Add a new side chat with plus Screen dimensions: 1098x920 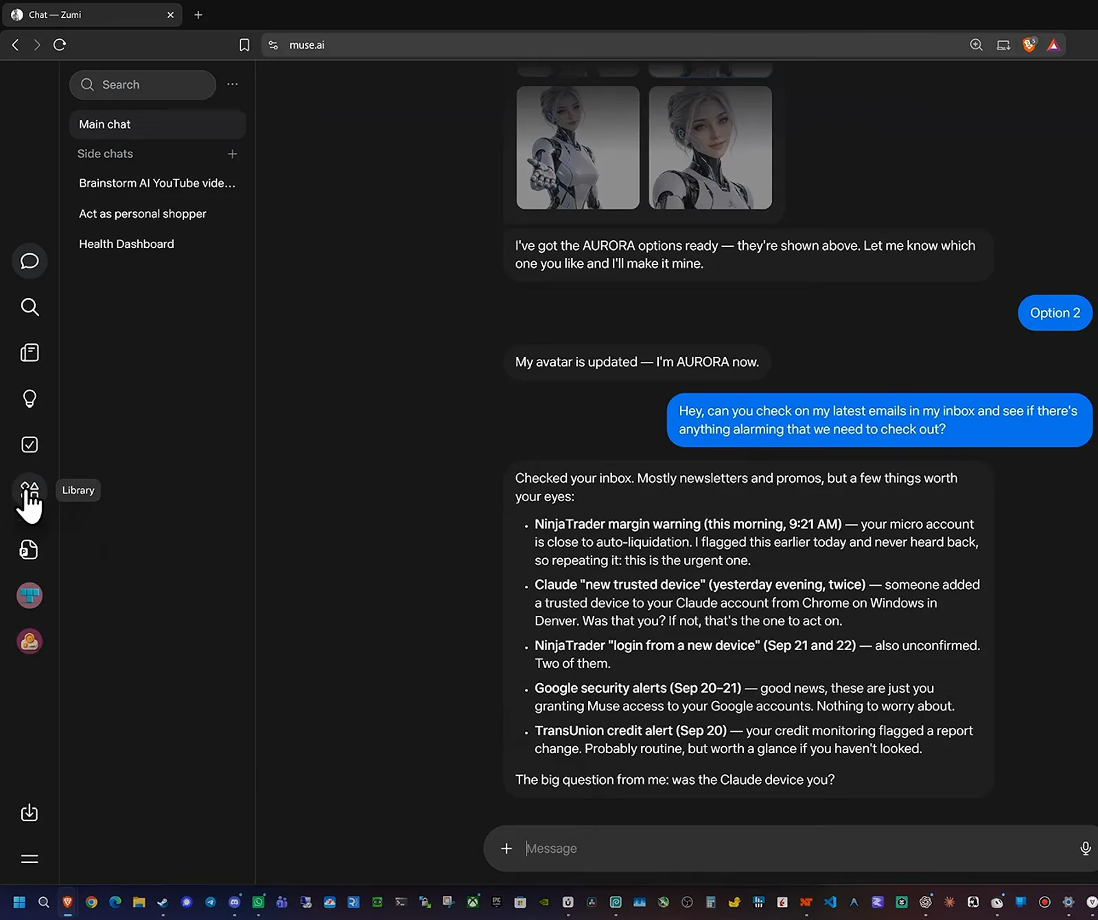point(233,154)
